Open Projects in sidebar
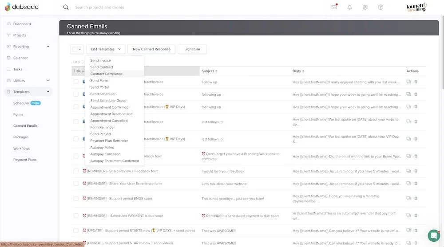 click(x=20, y=35)
